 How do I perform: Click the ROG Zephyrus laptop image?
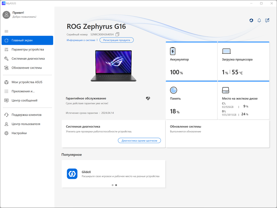tap(113, 66)
